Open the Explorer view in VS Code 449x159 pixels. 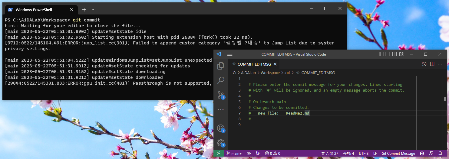221,66
